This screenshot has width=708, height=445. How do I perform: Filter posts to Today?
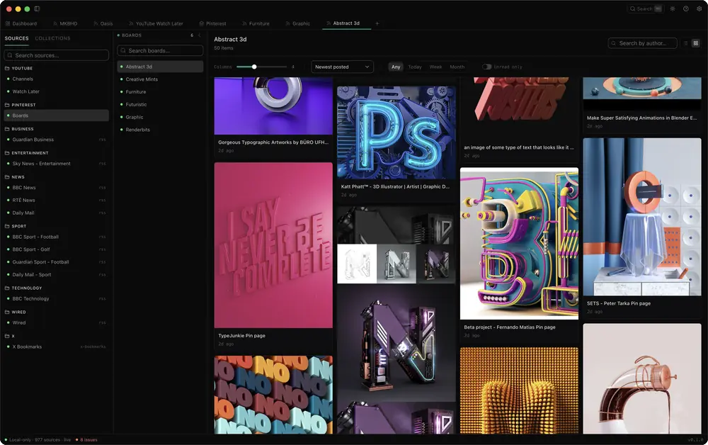click(x=415, y=67)
